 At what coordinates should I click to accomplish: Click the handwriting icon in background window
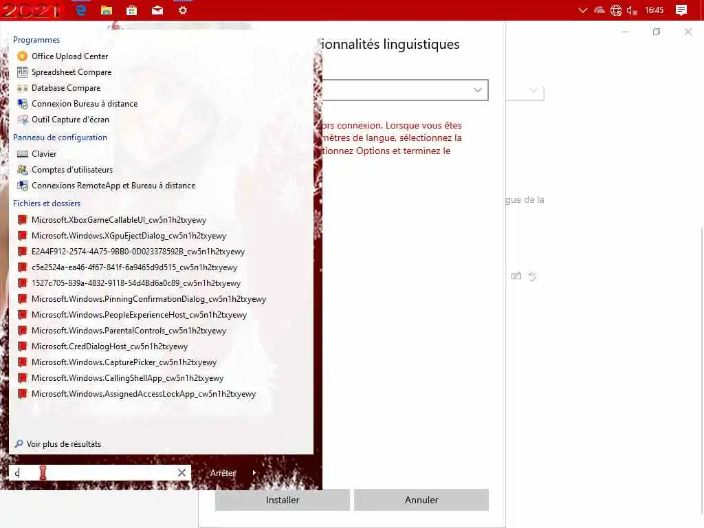(x=516, y=276)
